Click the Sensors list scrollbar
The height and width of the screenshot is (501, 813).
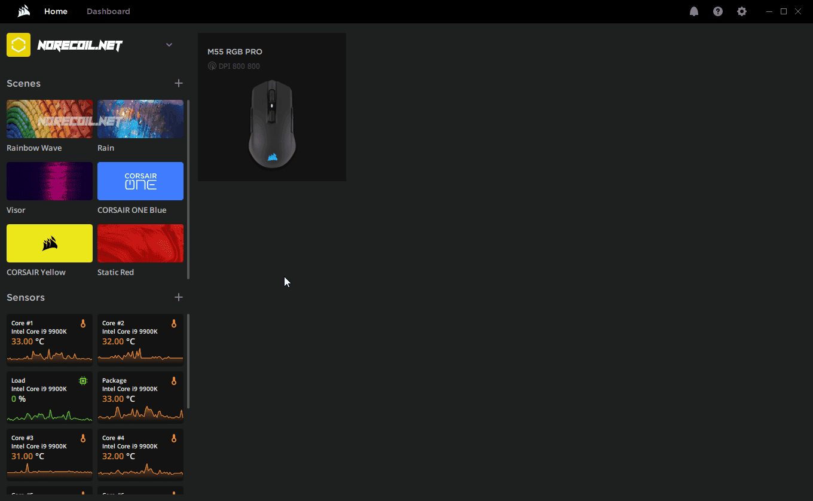click(188, 361)
